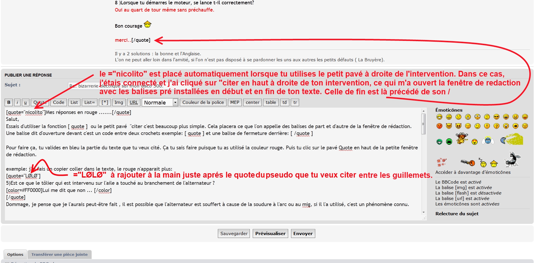538x263 pixels.
Task: Insert URL tag in message
Action: point(134,102)
